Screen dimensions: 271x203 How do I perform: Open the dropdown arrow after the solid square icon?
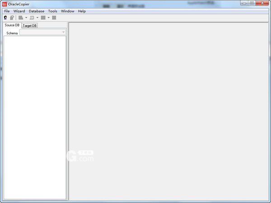point(49,18)
